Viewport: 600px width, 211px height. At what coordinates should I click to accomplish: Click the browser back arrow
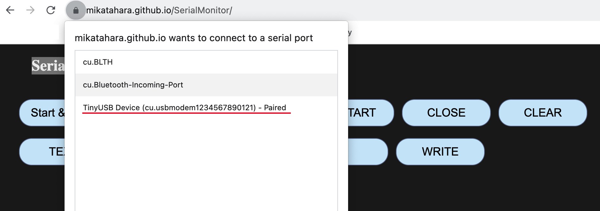[x=10, y=10]
